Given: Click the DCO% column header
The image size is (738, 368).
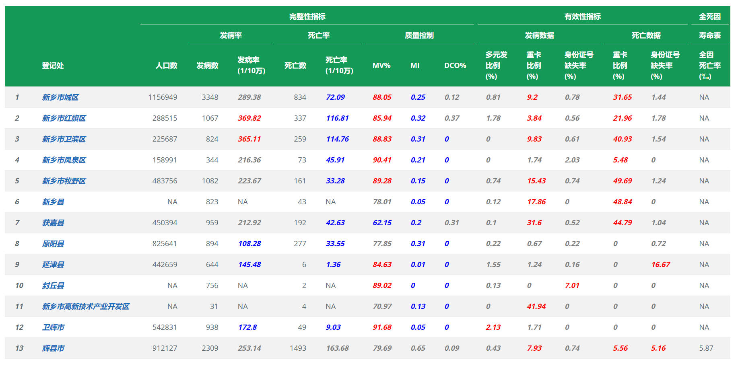Looking at the screenshot, I should tap(455, 66).
